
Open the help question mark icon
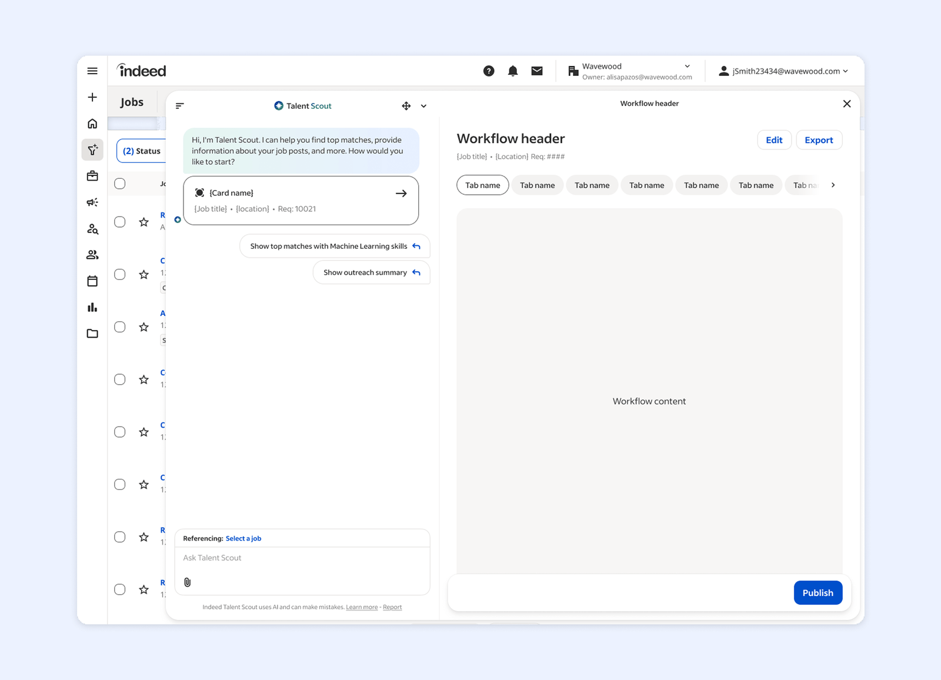pyautogui.click(x=489, y=71)
